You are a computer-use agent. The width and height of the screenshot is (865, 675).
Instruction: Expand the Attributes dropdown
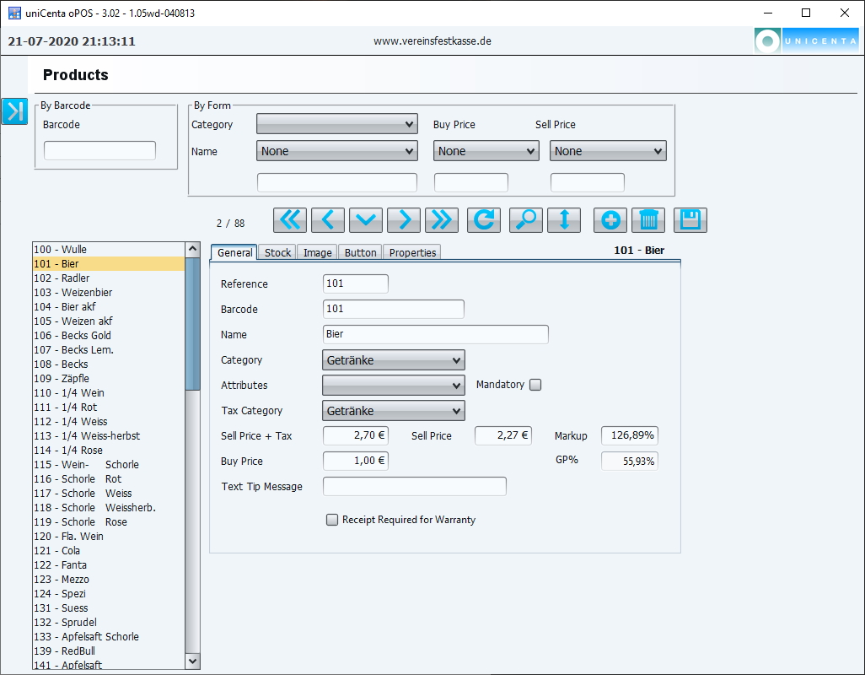pos(394,386)
